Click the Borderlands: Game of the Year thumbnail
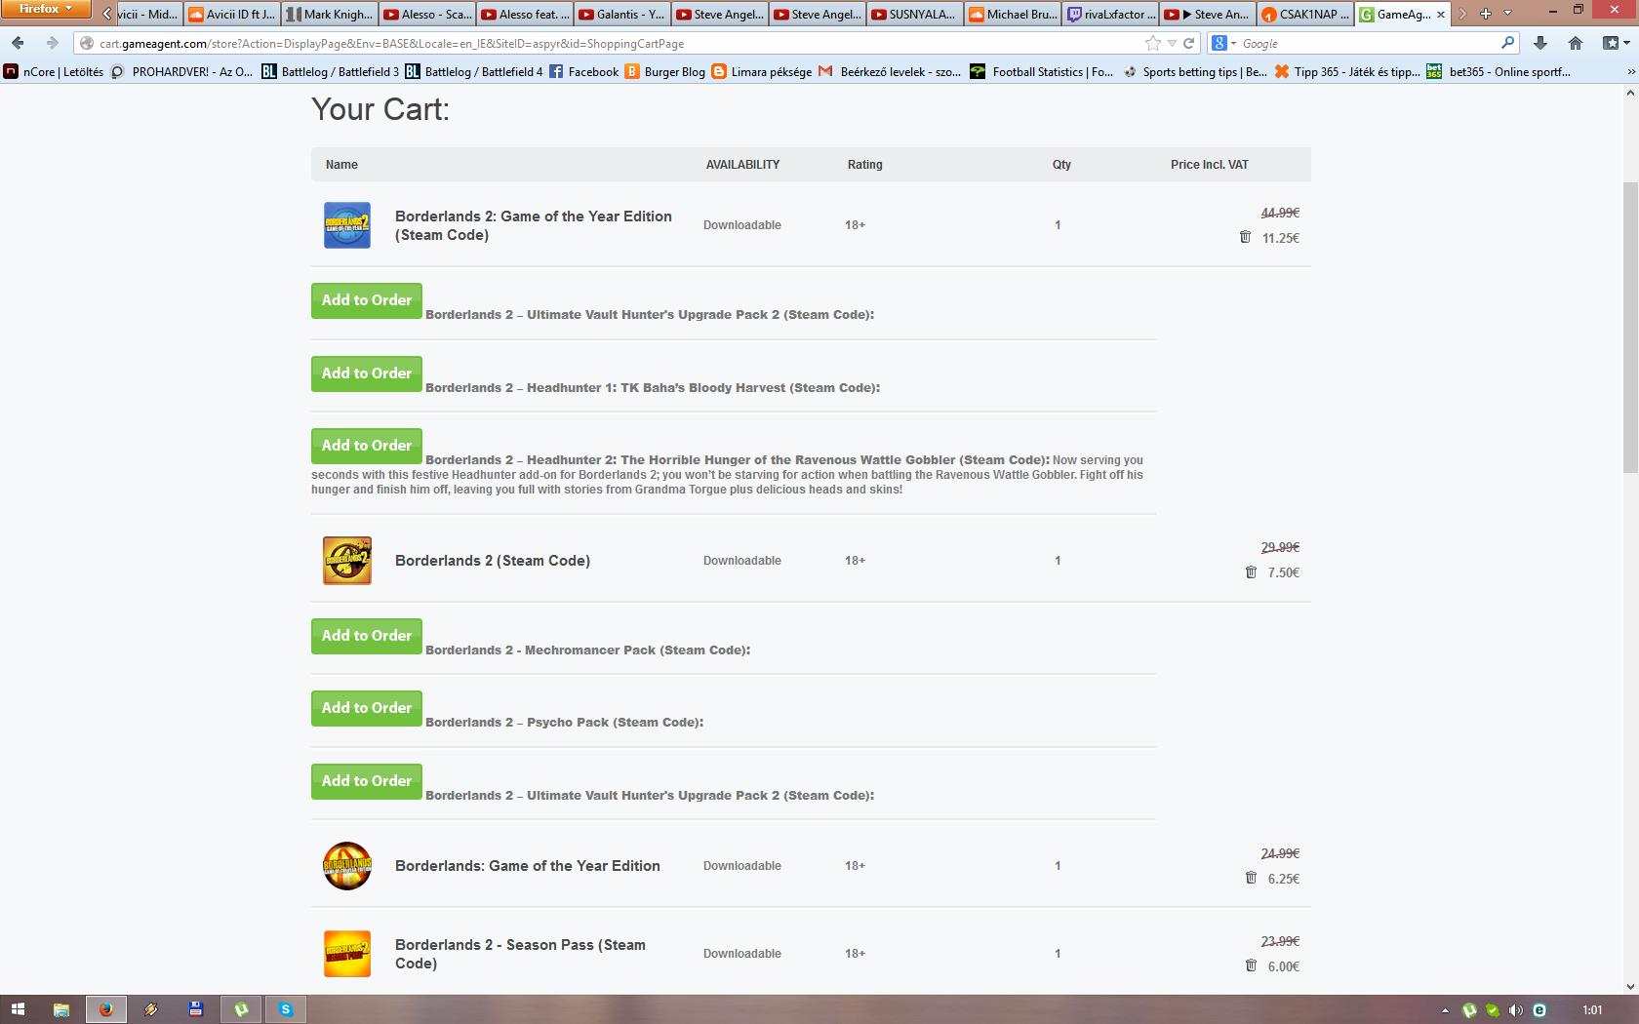The height and width of the screenshot is (1024, 1639). click(x=347, y=866)
